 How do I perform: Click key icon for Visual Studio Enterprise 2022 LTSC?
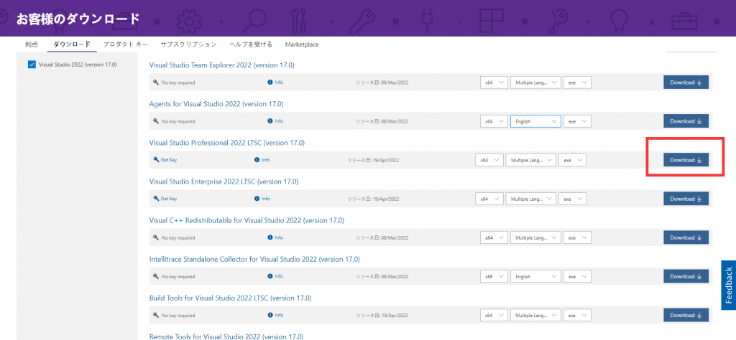[155, 199]
